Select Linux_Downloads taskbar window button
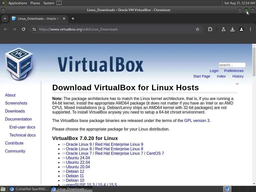The height and width of the screenshot is (192, 256). pyautogui.click(x=72, y=189)
